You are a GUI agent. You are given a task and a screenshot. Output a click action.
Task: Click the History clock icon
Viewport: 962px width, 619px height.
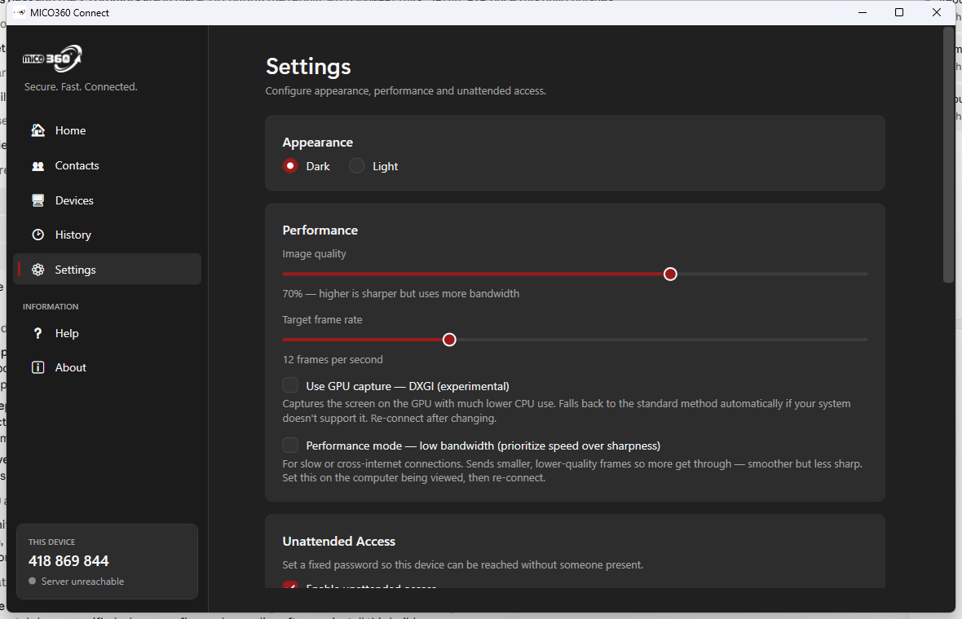tap(38, 235)
